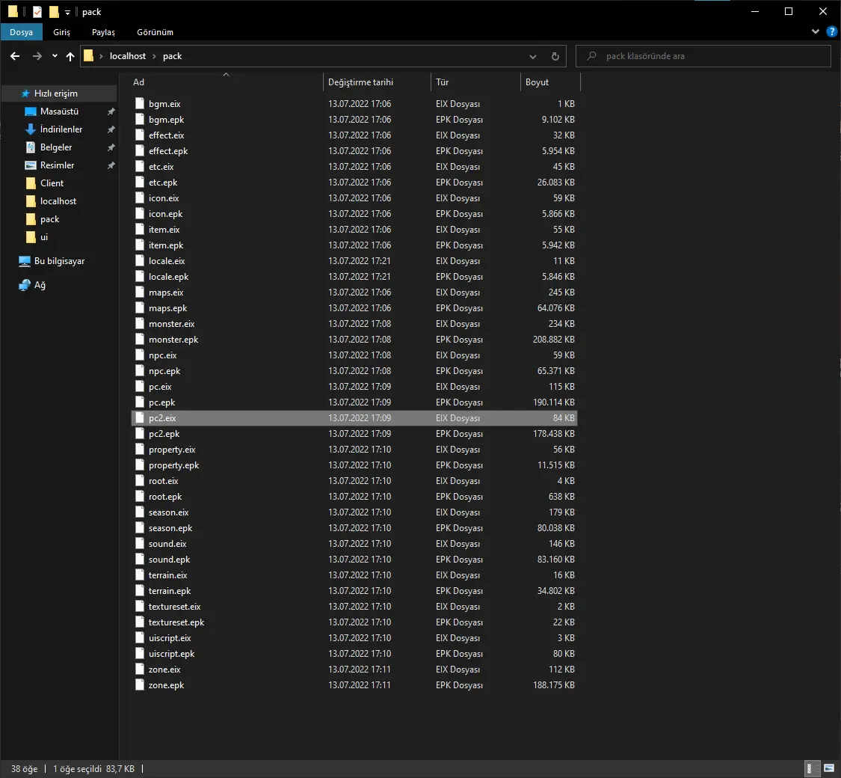841x778 pixels.
Task: Click the Up one level arrow
Action: pyautogui.click(x=70, y=56)
